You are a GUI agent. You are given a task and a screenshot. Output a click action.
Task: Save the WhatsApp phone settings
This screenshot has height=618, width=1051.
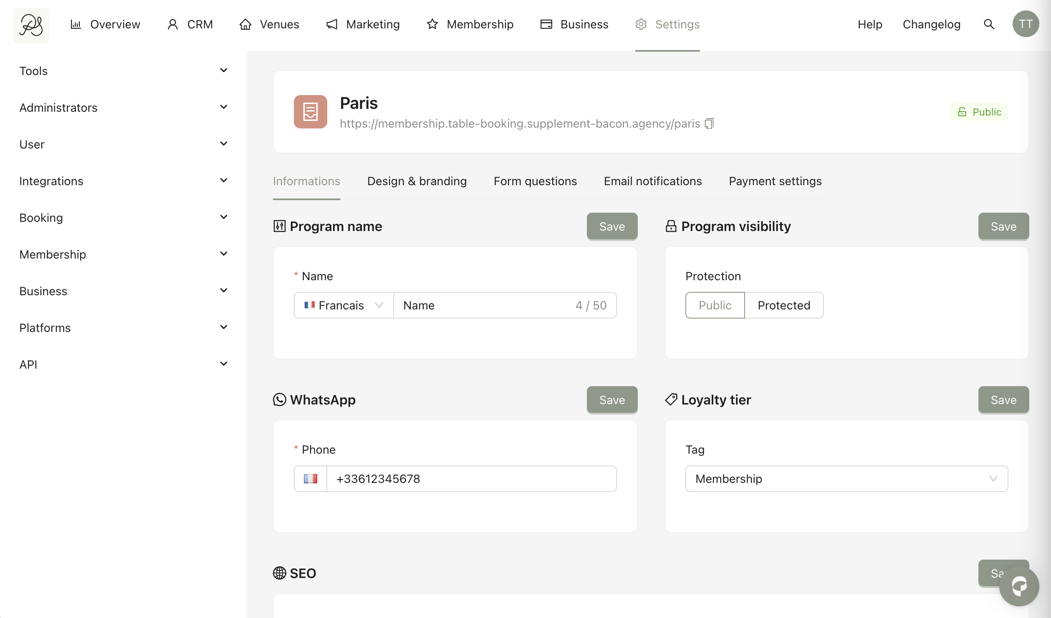tap(611, 400)
